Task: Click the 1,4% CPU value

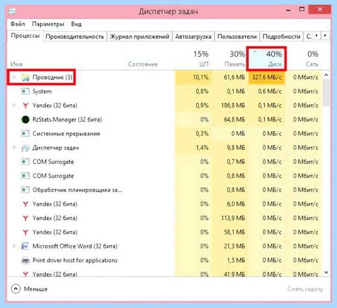Action: [202, 148]
